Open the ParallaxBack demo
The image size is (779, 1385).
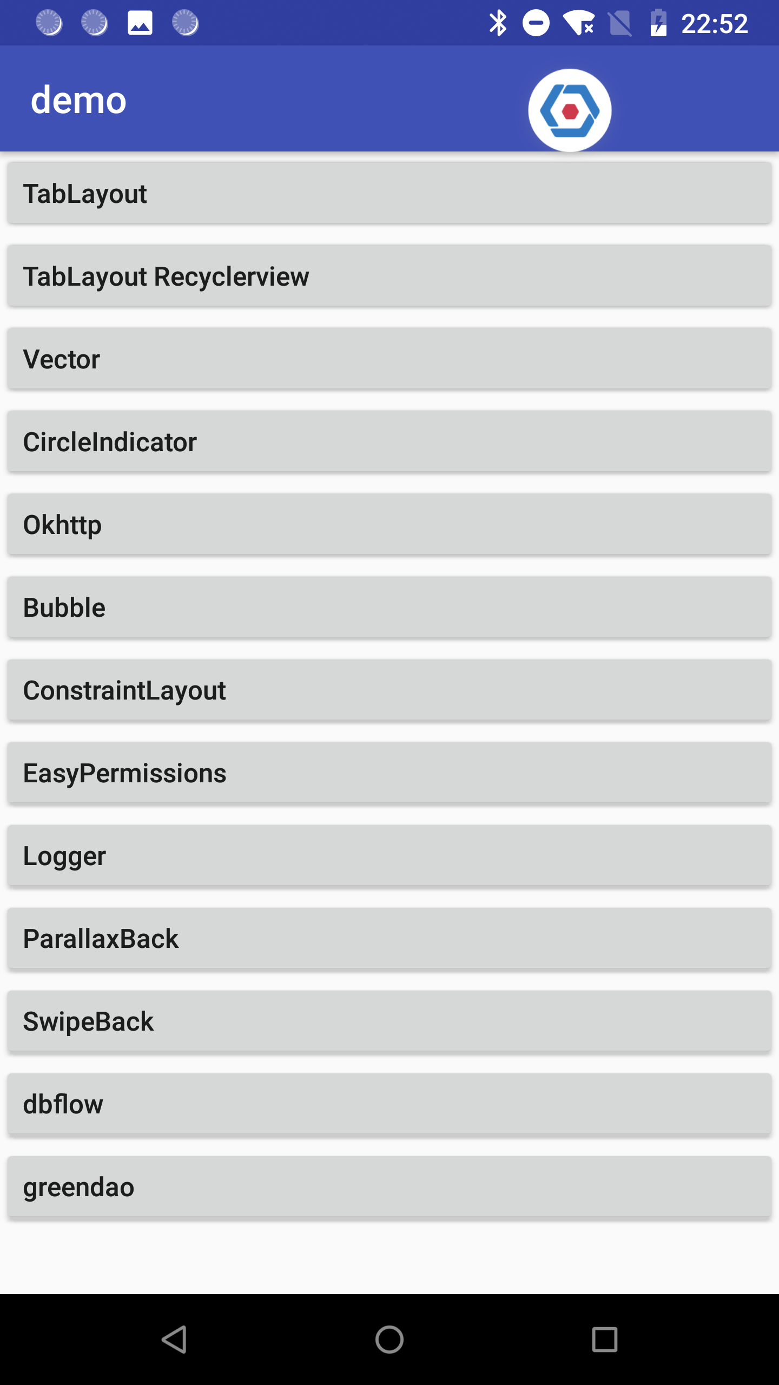388,938
